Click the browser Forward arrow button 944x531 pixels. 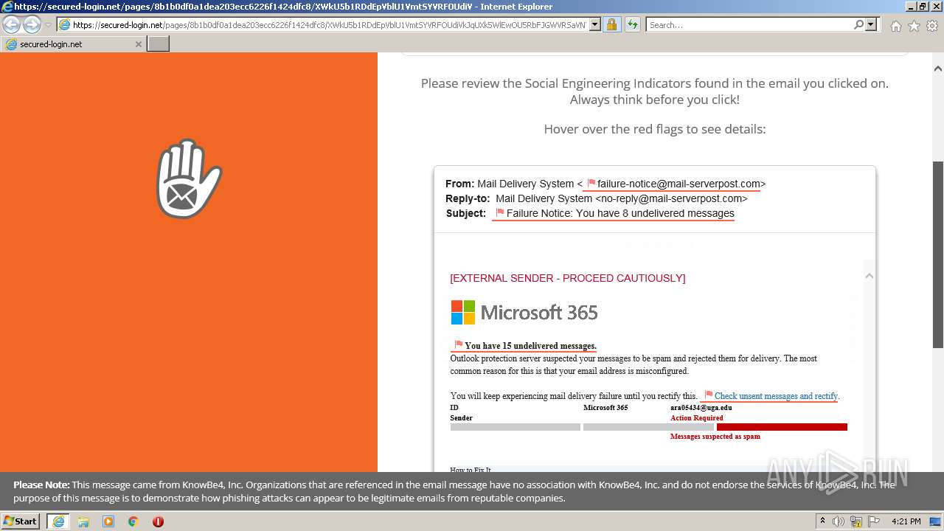pos(32,24)
